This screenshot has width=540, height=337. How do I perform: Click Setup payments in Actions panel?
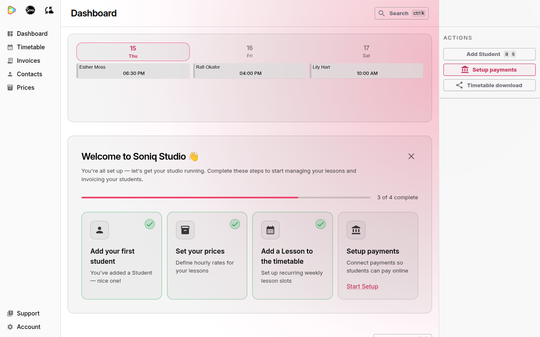pos(489,70)
